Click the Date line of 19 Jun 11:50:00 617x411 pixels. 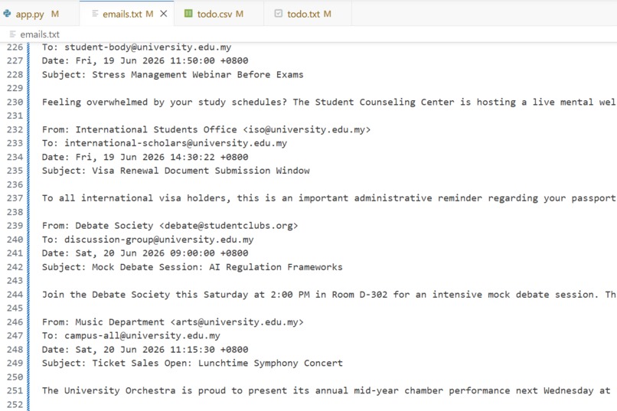coord(145,60)
